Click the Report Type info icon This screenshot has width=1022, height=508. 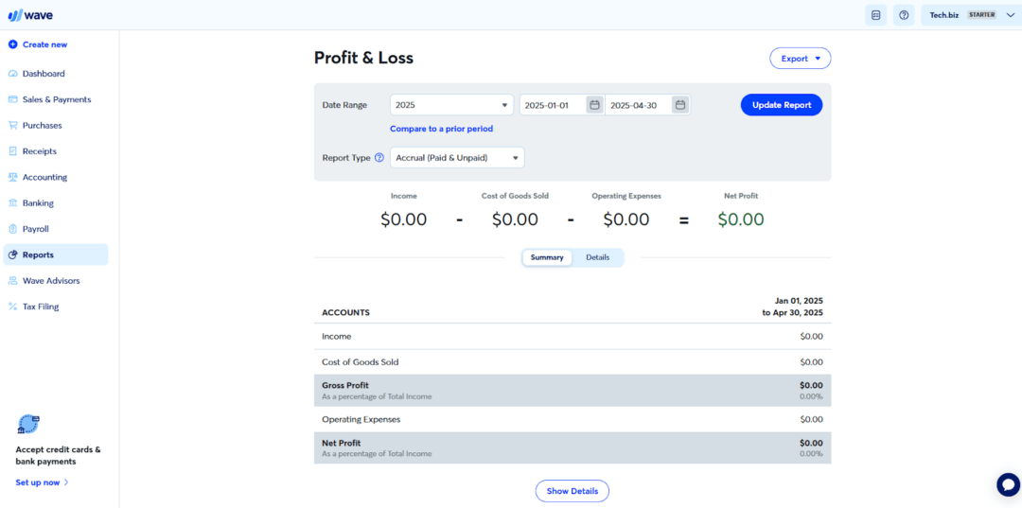tap(379, 158)
